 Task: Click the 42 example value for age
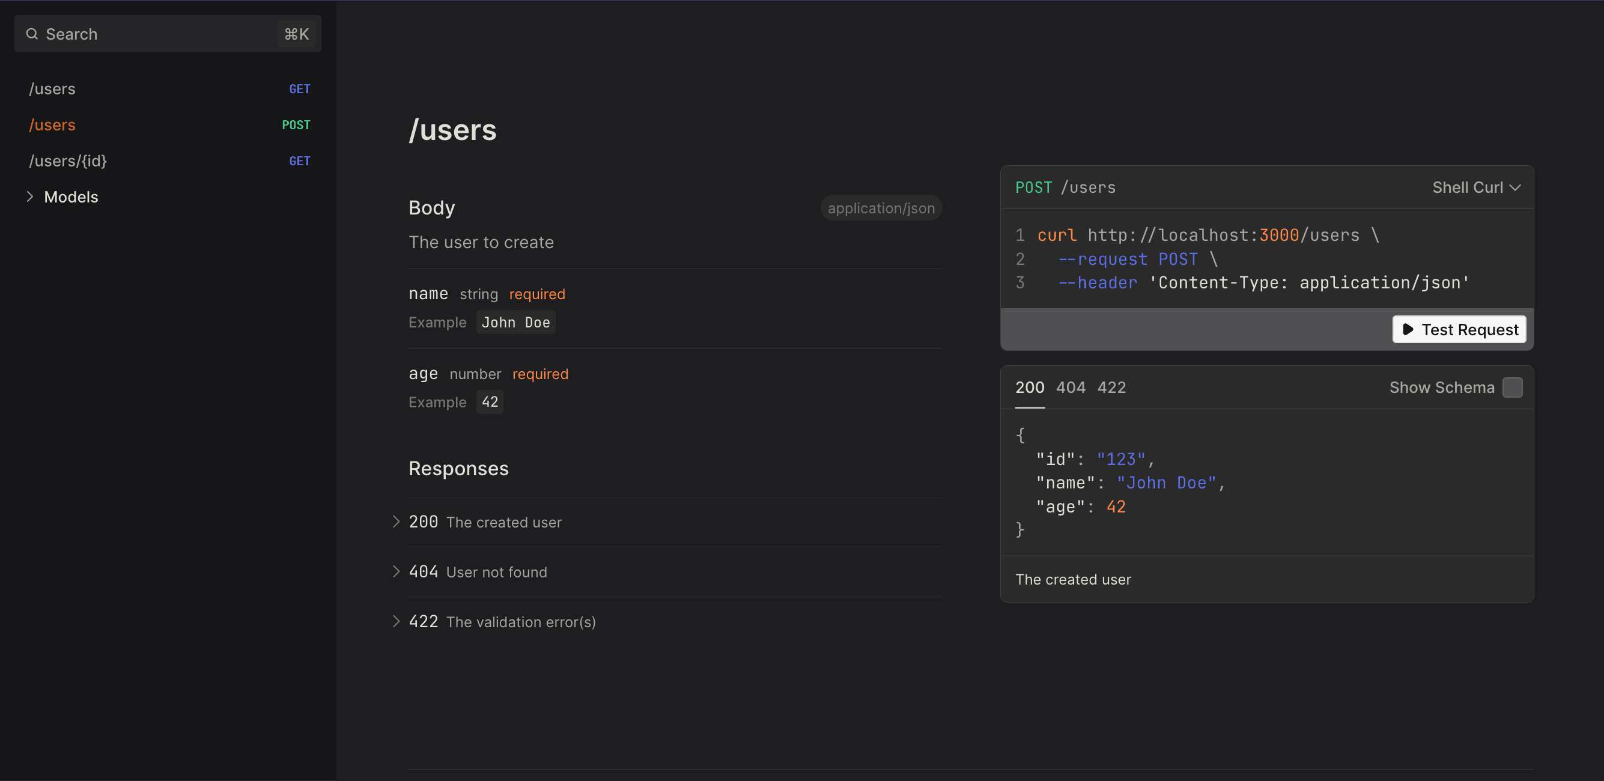pos(490,403)
